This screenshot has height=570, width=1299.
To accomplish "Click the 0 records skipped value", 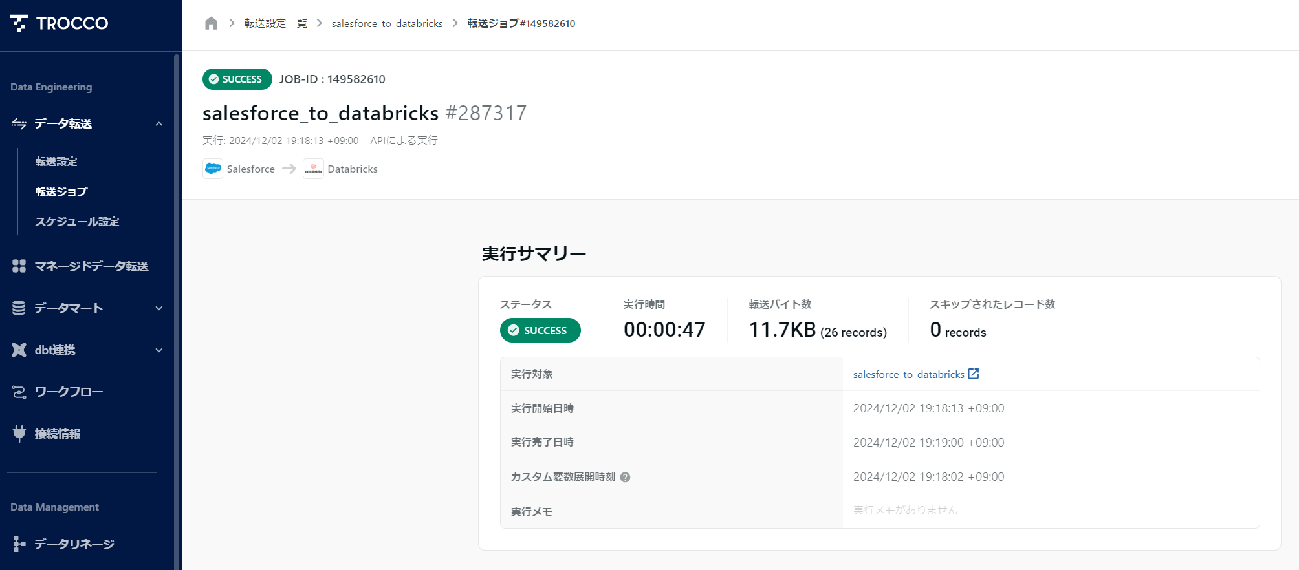I will (958, 330).
